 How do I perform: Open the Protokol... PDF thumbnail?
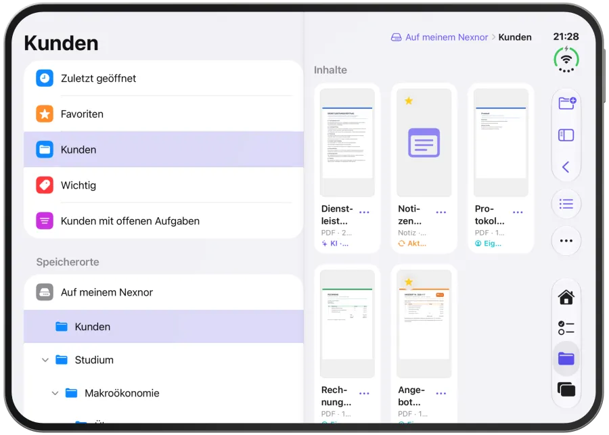pos(501,143)
